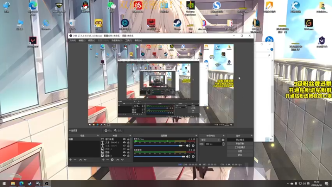Viewport: 332px width, 187px height.
Task: Click the 属性 properties button above sources
Action: click(x=108, y=130)
